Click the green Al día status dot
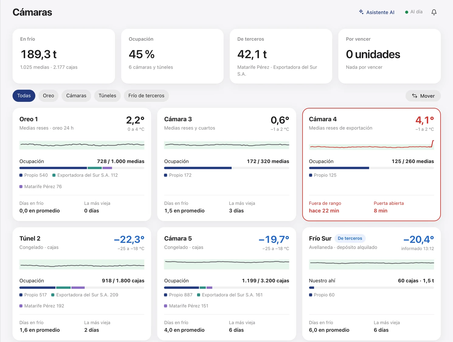 tap(406, 12)
